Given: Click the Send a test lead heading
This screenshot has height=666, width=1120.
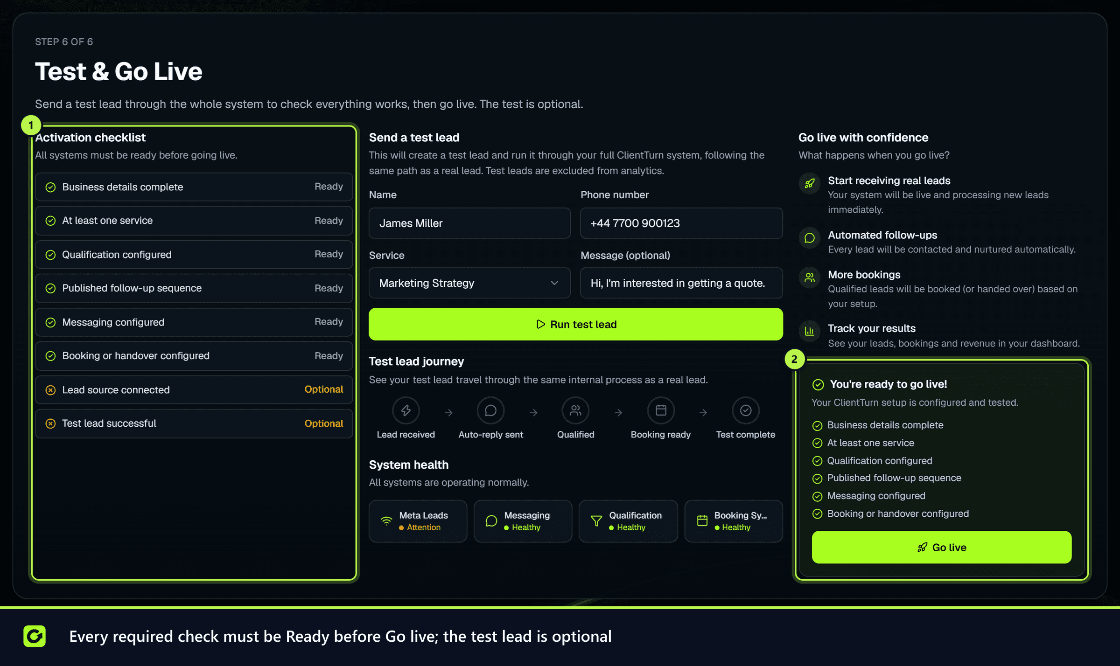Looking at the screenshot, I should coord(414,138).
